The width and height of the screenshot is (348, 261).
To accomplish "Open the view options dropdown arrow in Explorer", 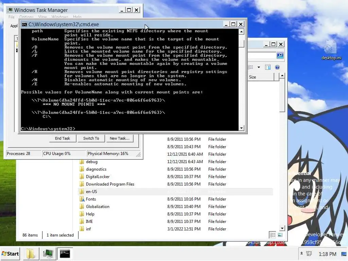I will pos(259,67).
